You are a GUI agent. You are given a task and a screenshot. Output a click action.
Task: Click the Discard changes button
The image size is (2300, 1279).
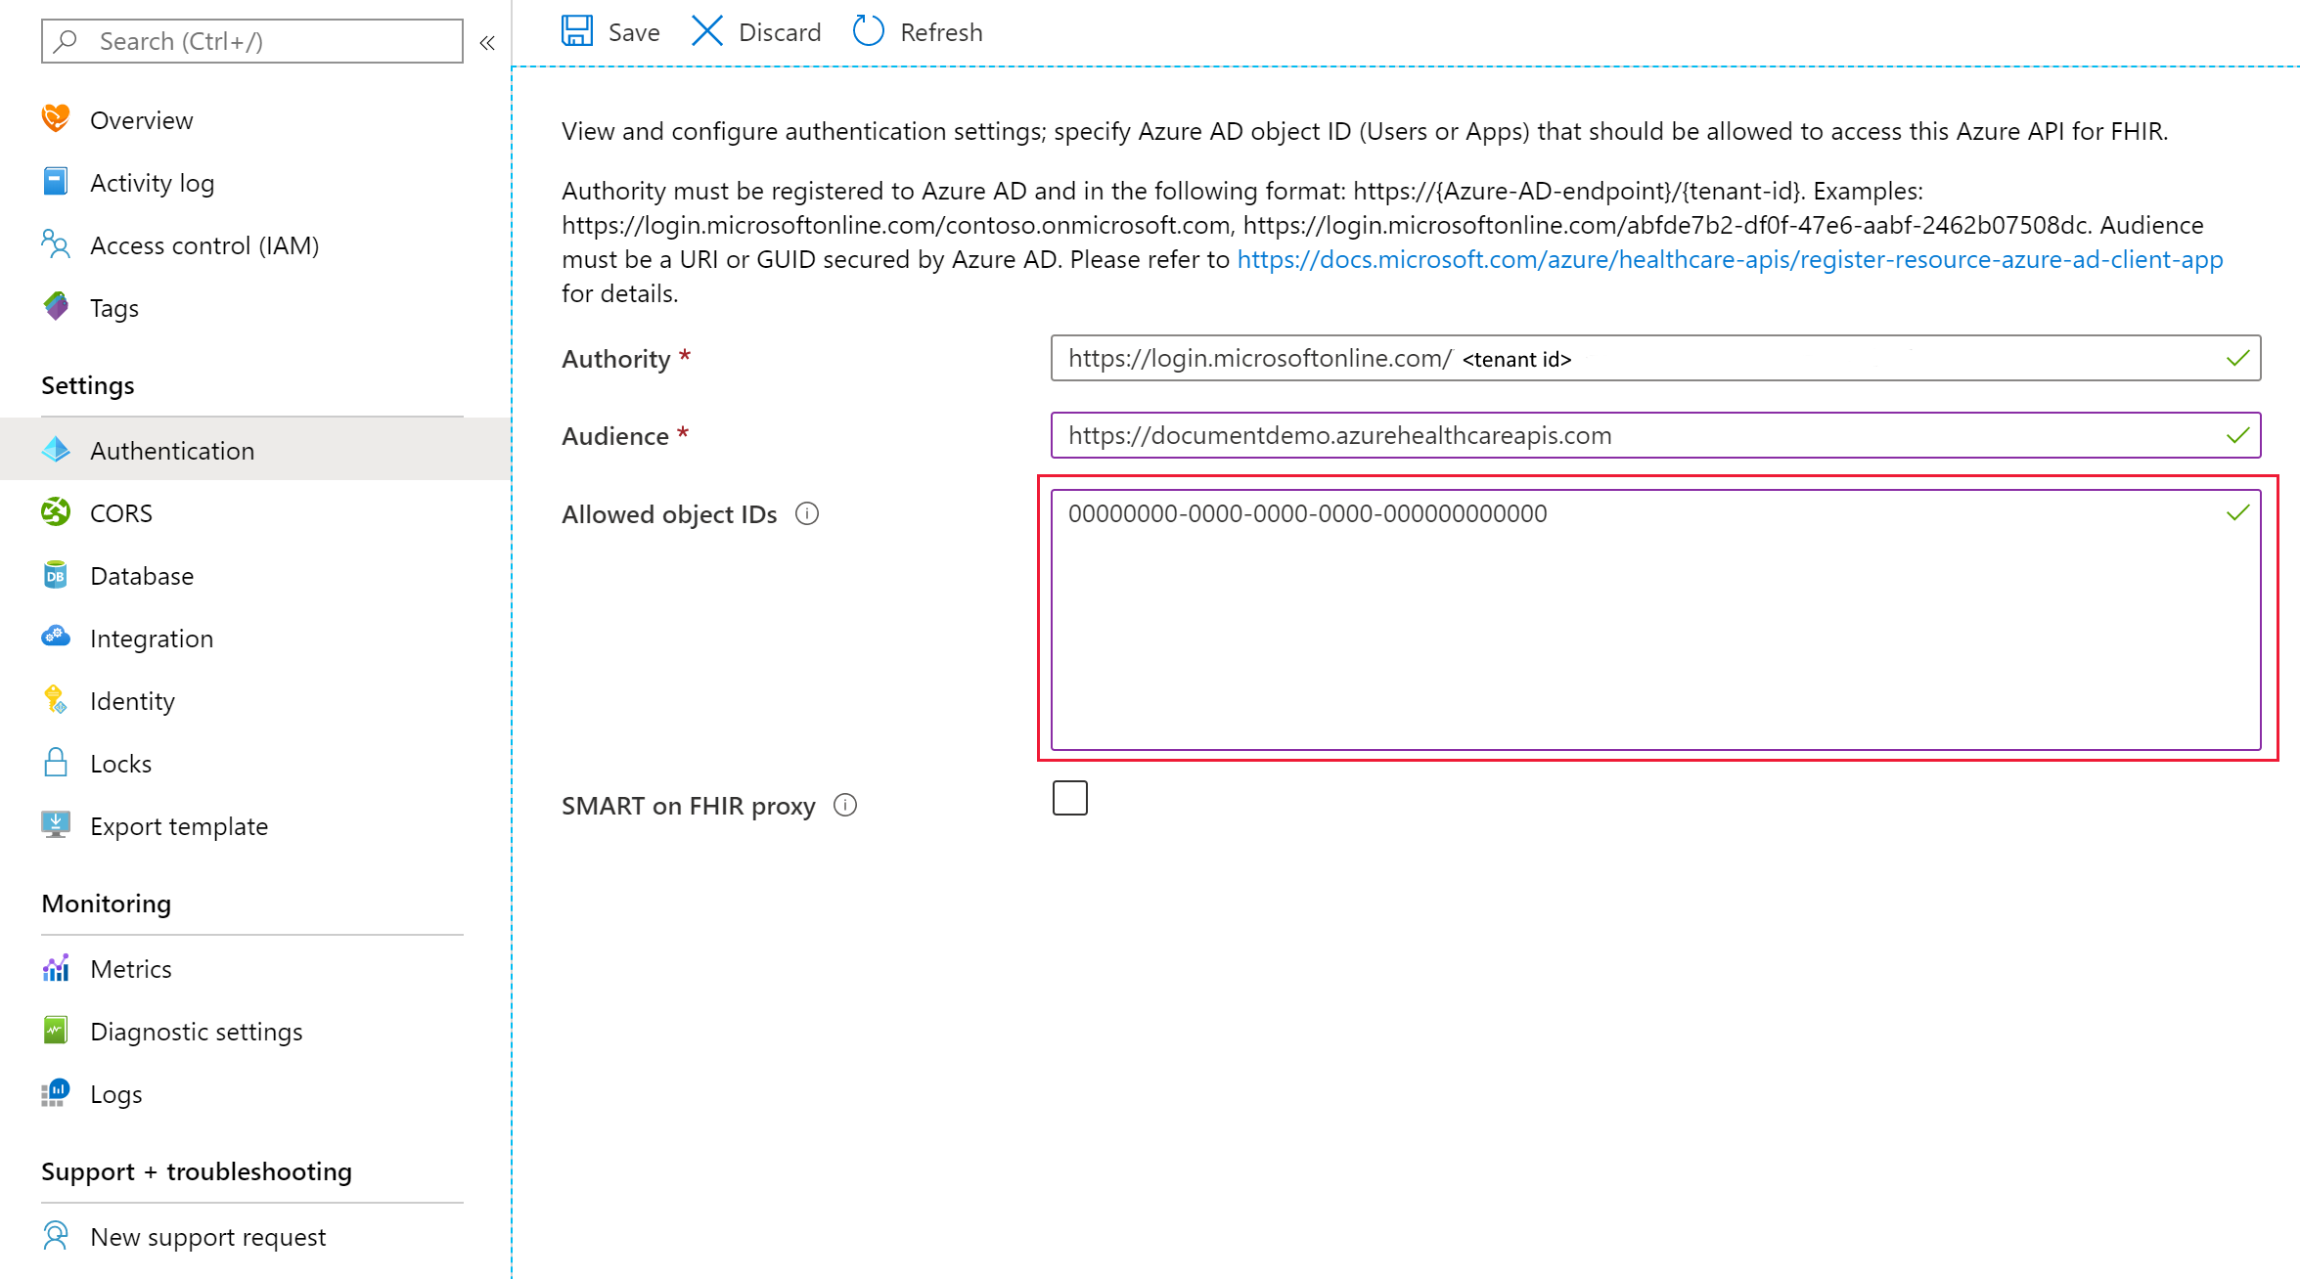pyautogui.click(x=756, y=31)
